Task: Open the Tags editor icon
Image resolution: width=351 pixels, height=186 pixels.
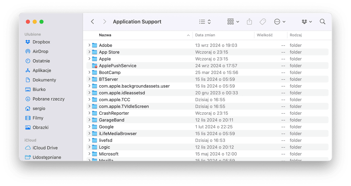Action: (x=263, y=22)
